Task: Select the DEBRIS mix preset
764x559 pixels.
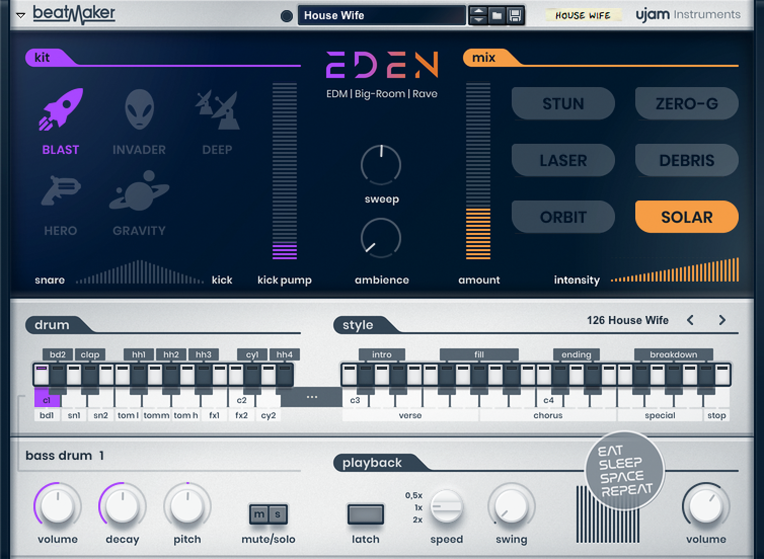Action: (686, 160)
